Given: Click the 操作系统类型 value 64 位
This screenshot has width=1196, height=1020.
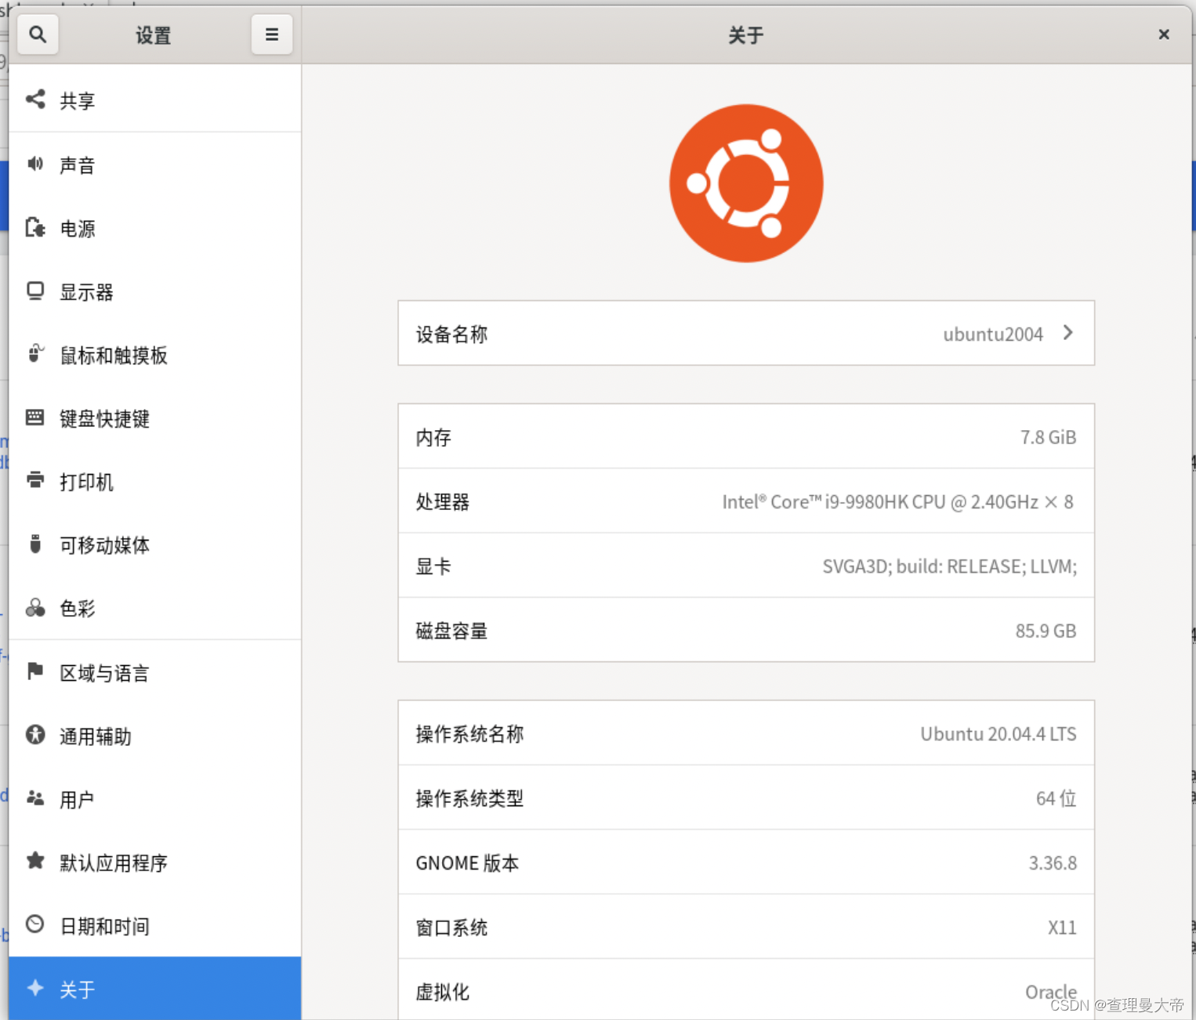Looking at the screenshot, I should point(1056,798).
